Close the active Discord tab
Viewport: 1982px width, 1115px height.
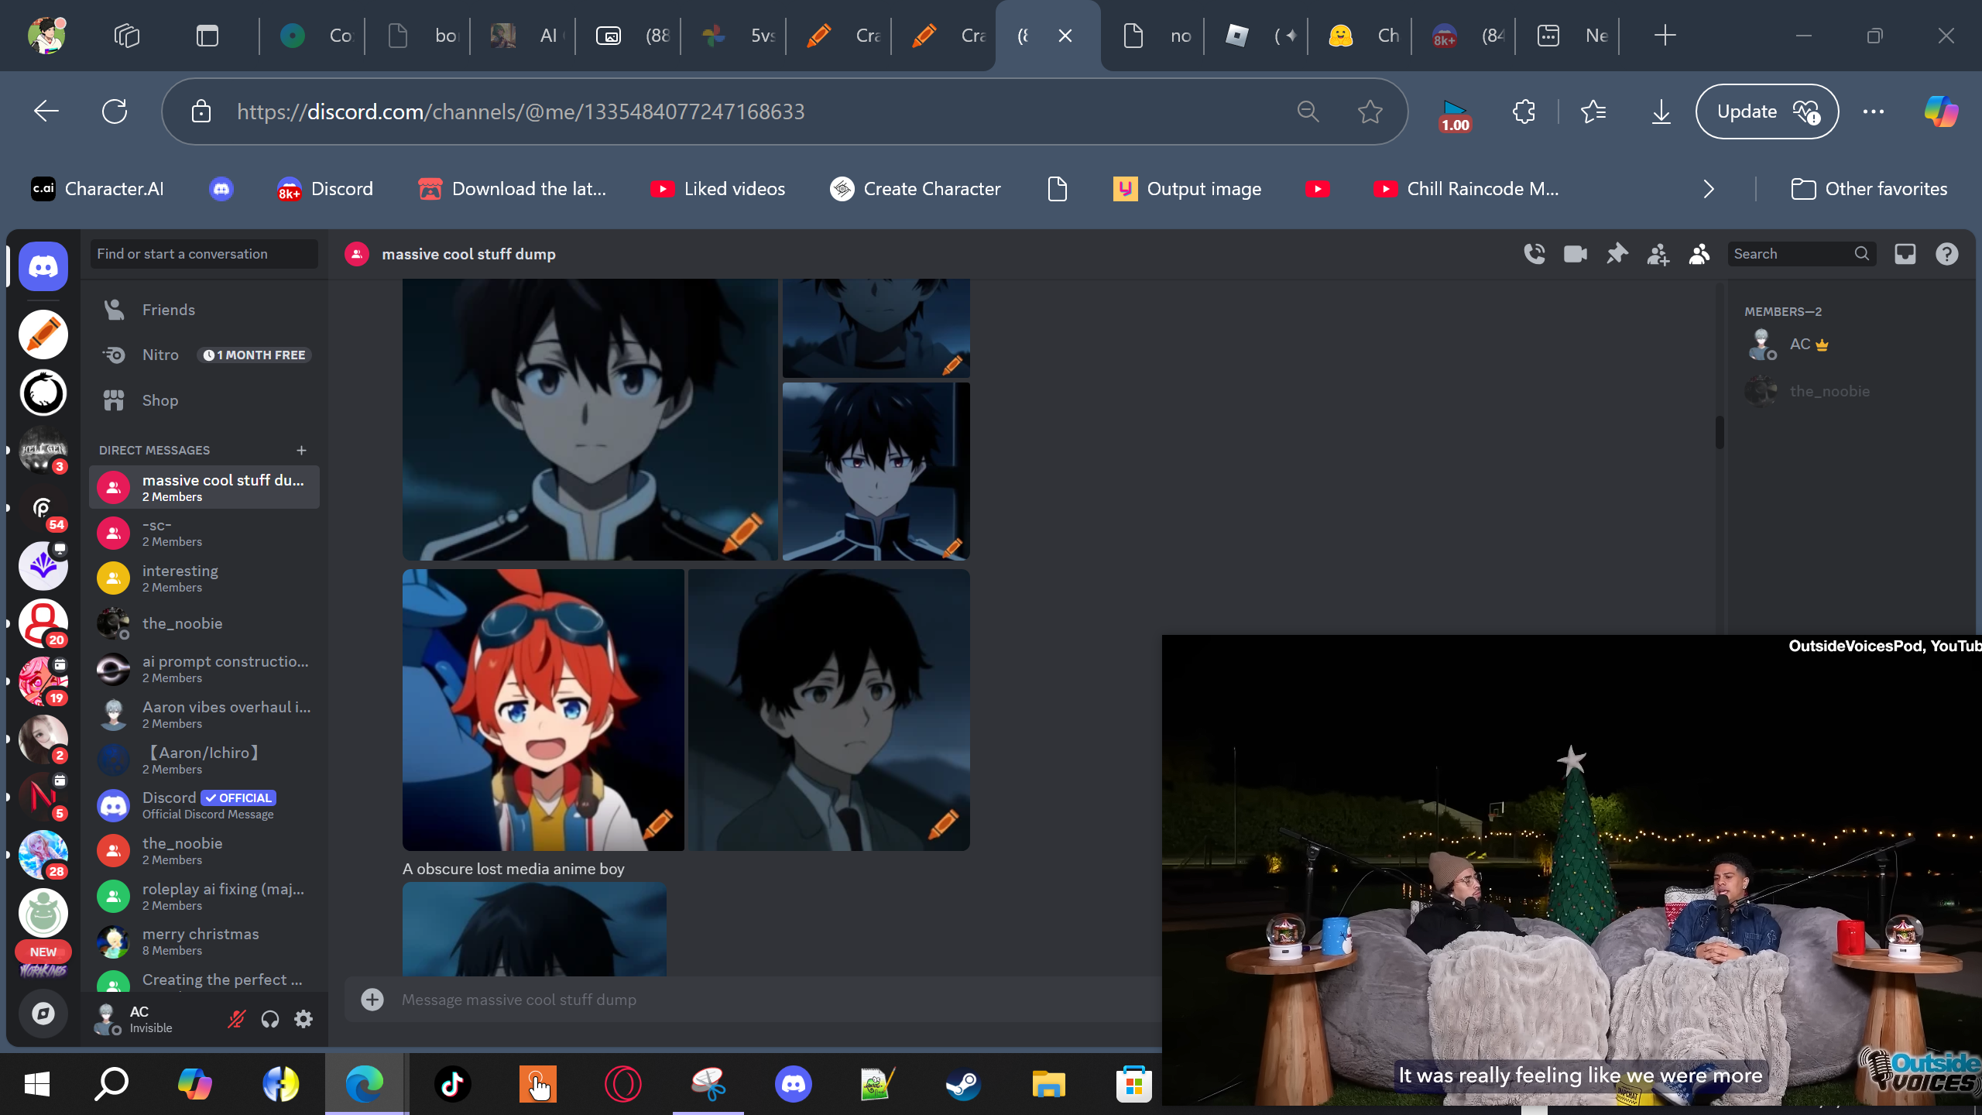pos(1065,36)
